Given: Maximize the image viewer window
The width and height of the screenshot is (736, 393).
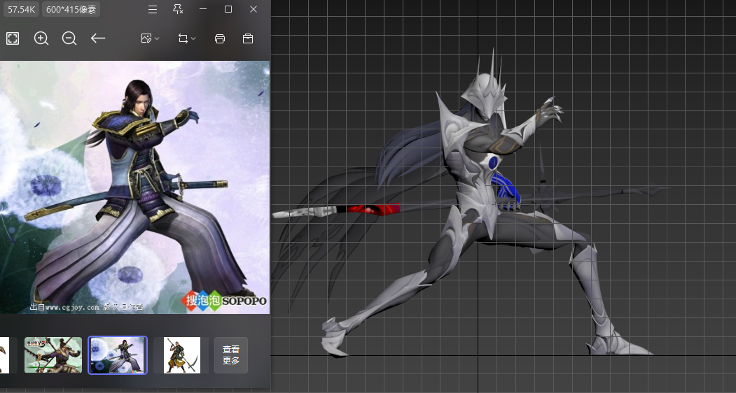Looking at the screenshot, I should tap(228, 9).
